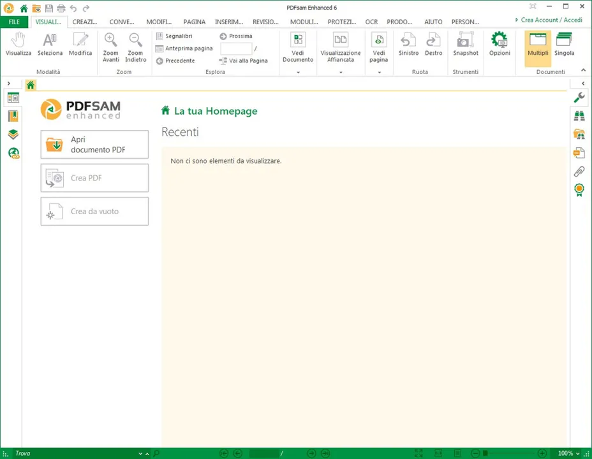The width and height of the screenshot is (592, 459).
Task: Open Trova search options dropdown
Action: tap(140, 454)
